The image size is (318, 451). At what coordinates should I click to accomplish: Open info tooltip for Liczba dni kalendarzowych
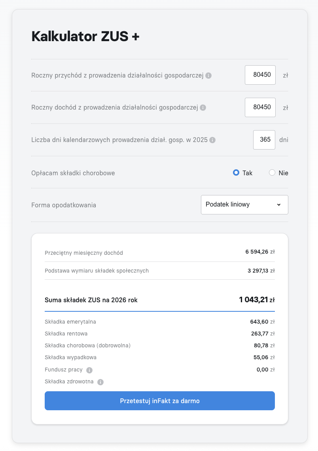212,140
